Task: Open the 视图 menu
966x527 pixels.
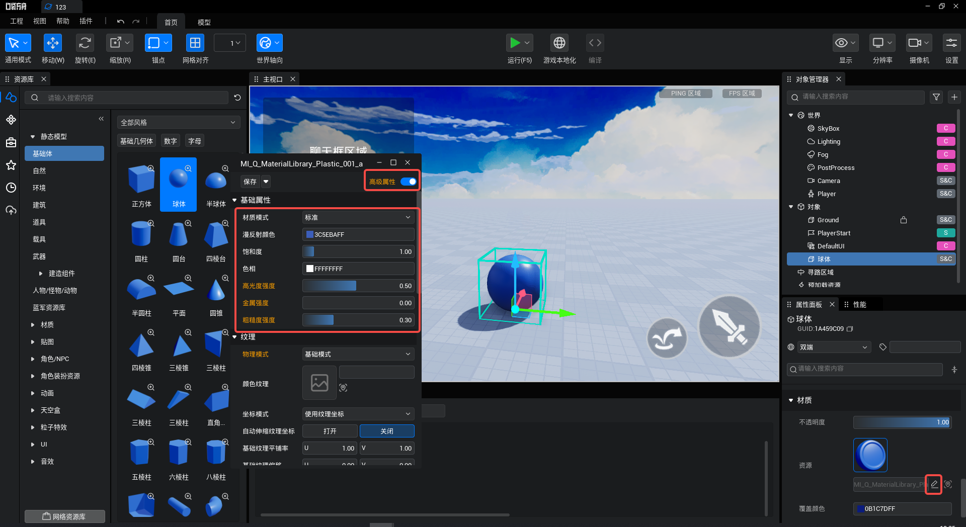Action: [x=40, y=21]
